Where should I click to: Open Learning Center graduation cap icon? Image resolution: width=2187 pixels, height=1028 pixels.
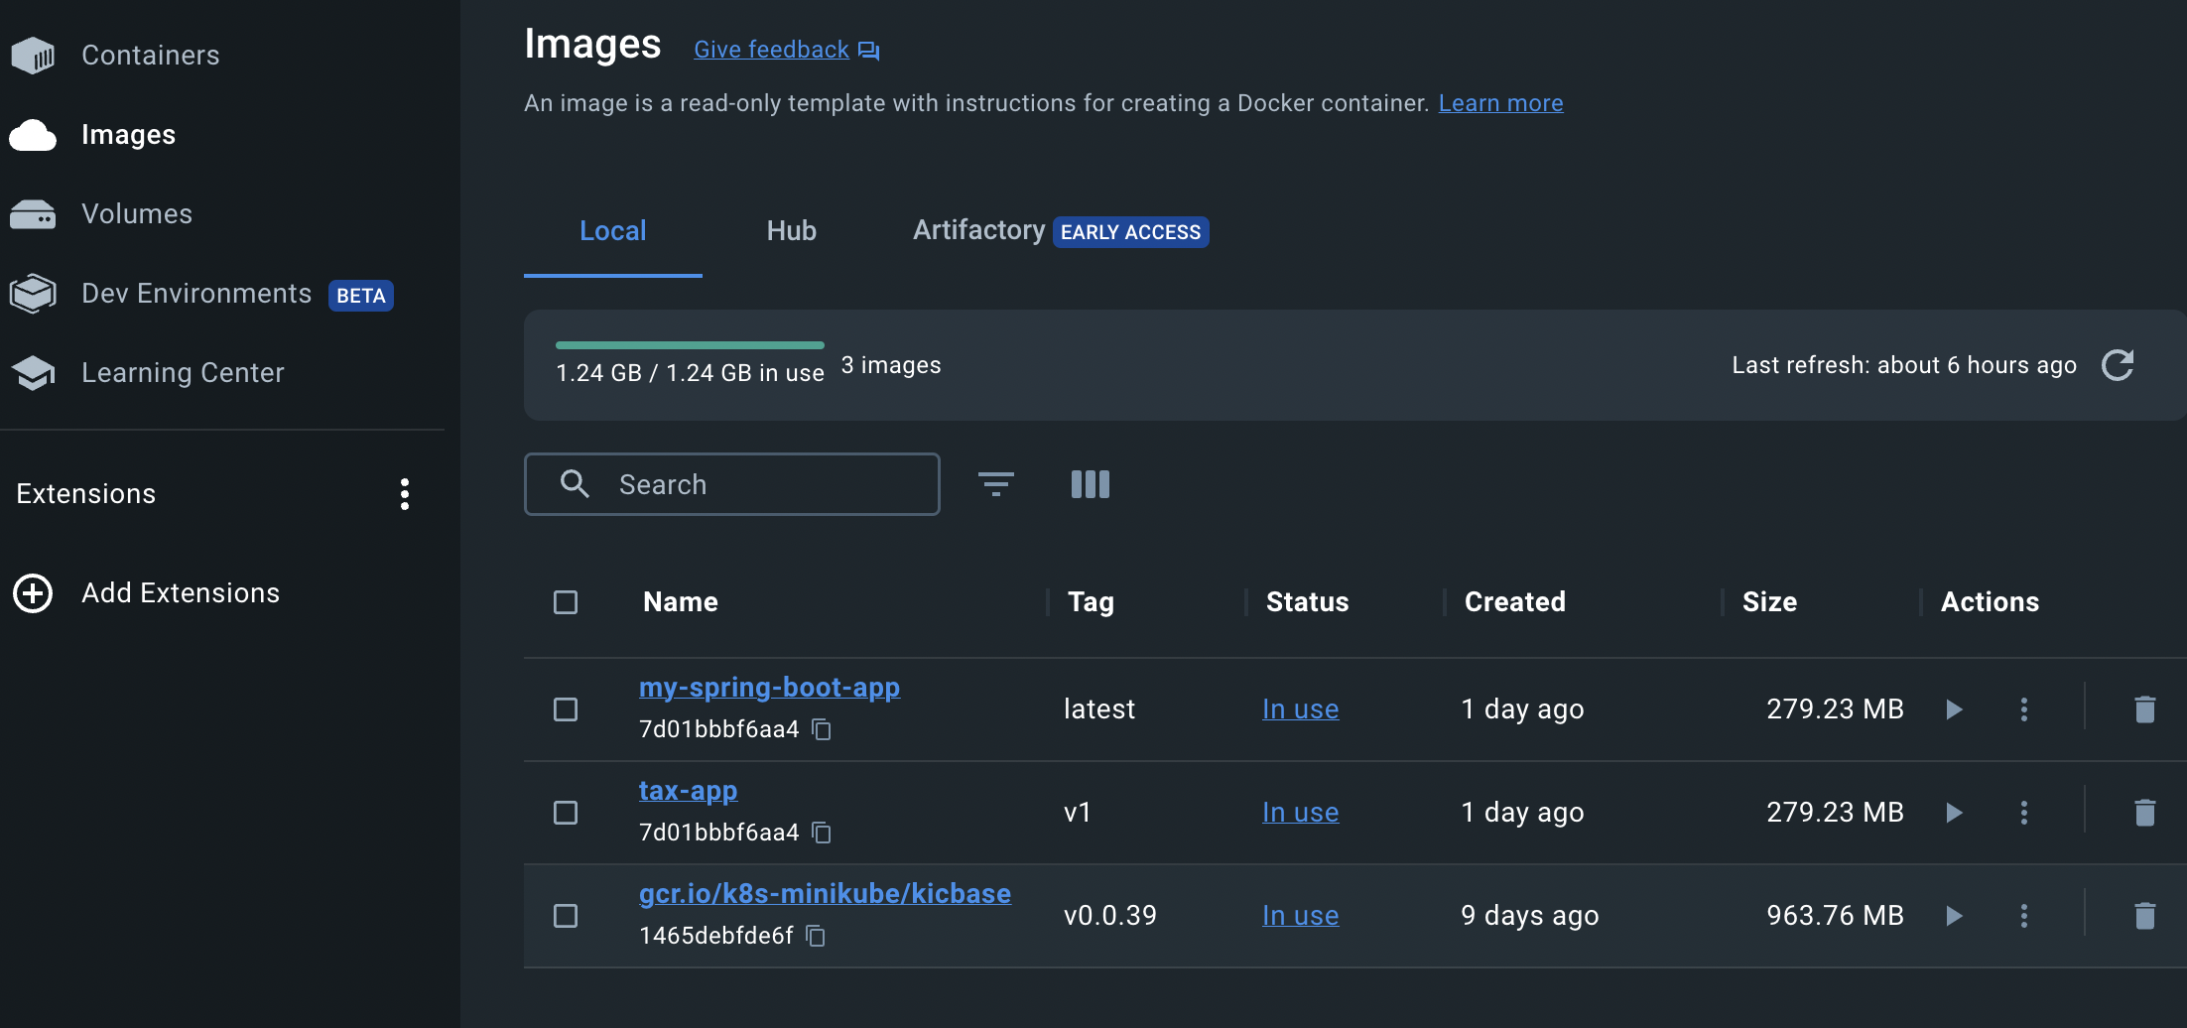[x=33, y=373]
